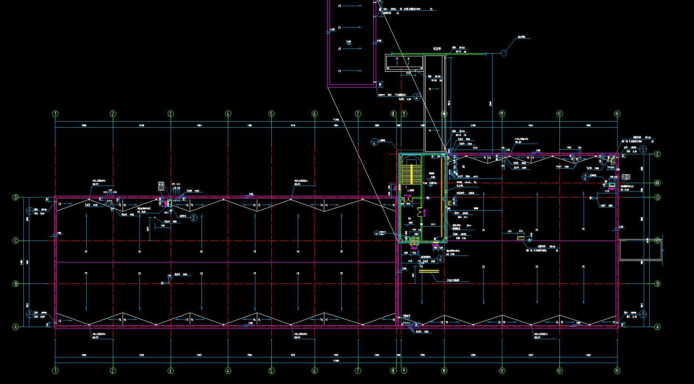Click the small white hatched box above grid 3
This screenshot has height=384, width=694.
point(162,186)
